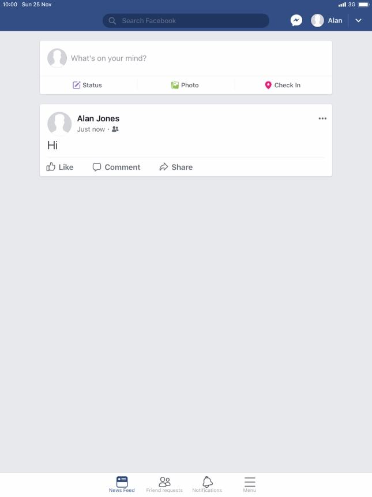Create a new Status post
Screen dimensions: 372x497
point(88,85)
